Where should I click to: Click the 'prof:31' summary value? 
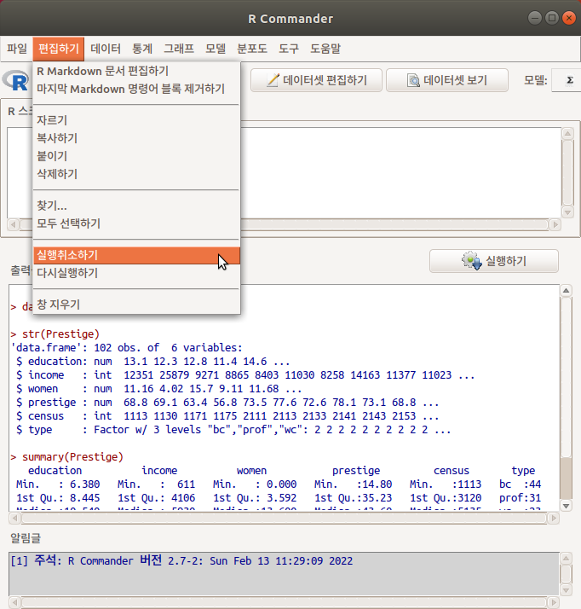520,498
